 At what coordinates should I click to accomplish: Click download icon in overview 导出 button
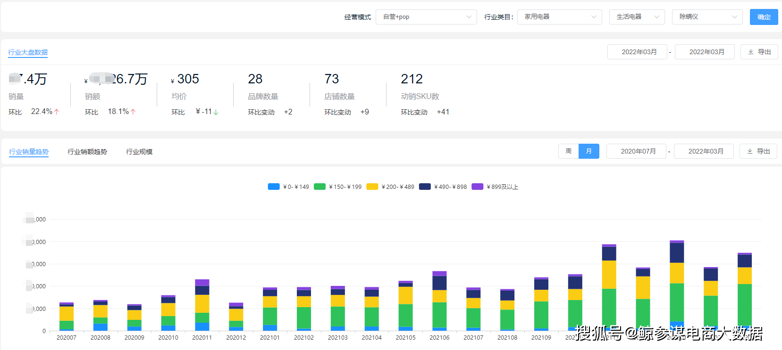click(x=751, y=52)
